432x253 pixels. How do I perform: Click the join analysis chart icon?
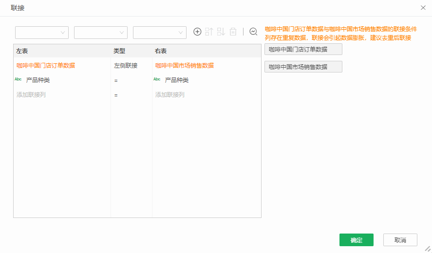pos(253,32)
